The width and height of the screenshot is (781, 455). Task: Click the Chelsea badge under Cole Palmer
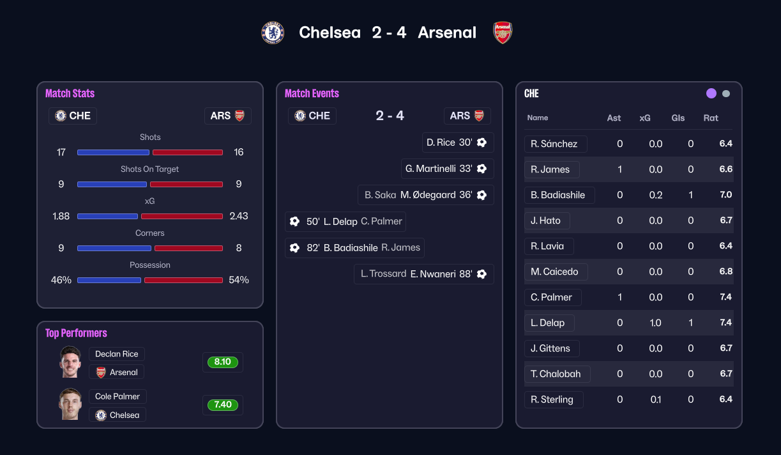[x=101, y=415]
